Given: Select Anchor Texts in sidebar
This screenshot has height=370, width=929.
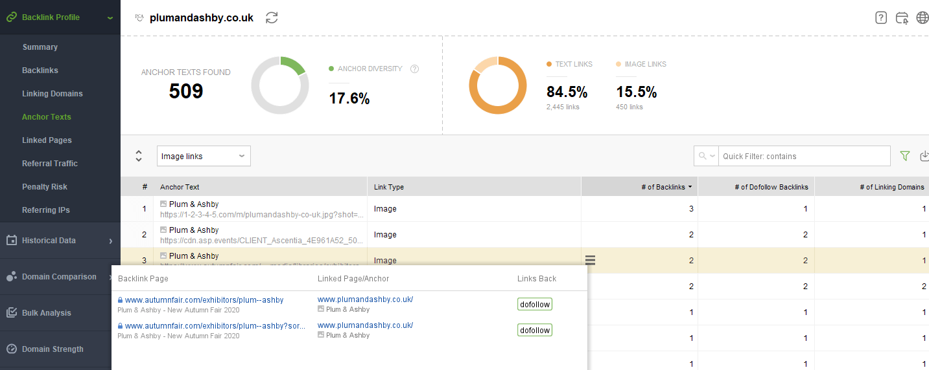Looking at the screenshot, I should pyautogui.click(x=47, y=117).
